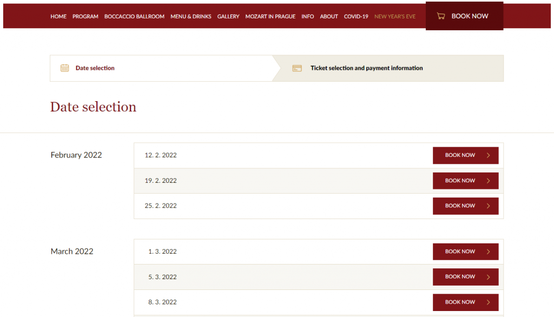View the Gallery page
The image size is (554, 317).
pyautogui.click(x=228, y=17)
